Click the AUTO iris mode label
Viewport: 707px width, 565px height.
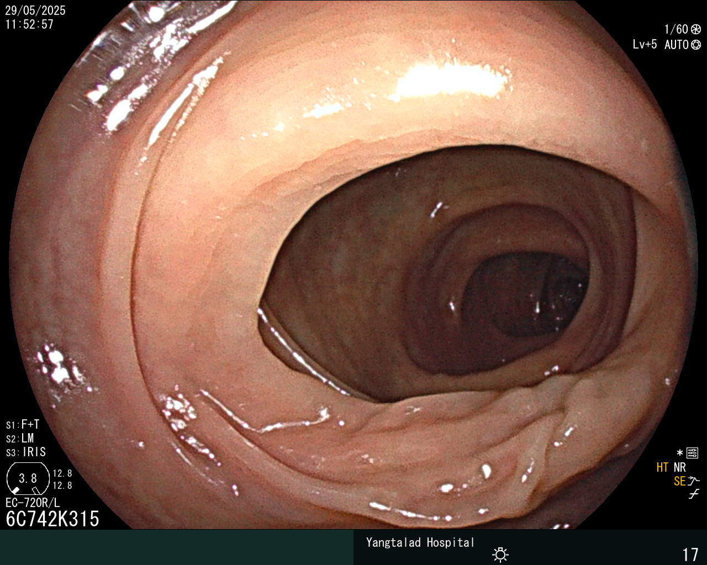pyautogui.click(x=677, y=45)
